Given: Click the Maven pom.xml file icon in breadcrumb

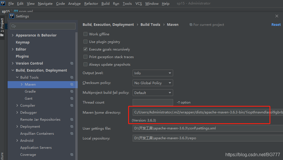Looking at the screenshot, I should tap(16, 11).
